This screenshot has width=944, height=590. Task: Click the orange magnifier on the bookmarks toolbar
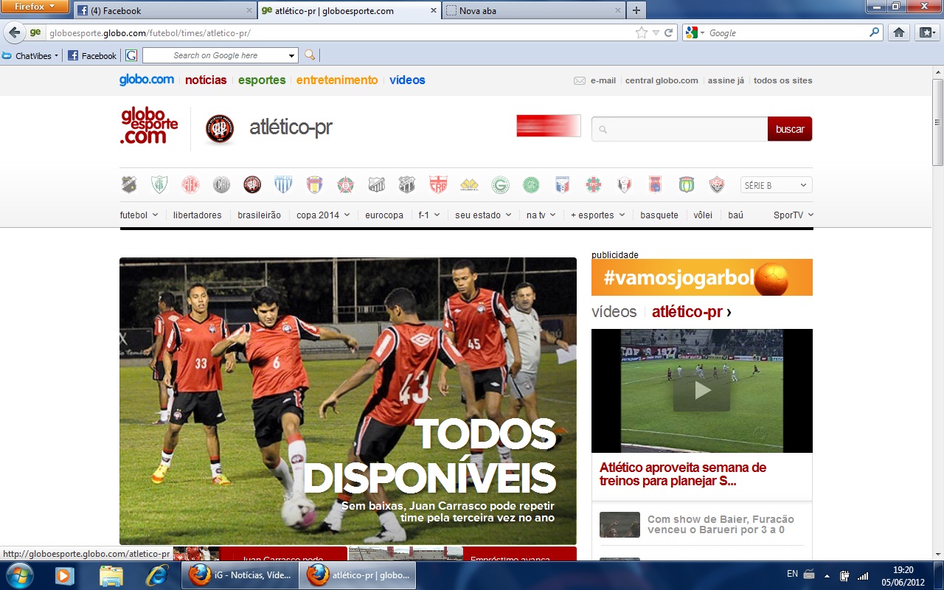click(310, 55)
